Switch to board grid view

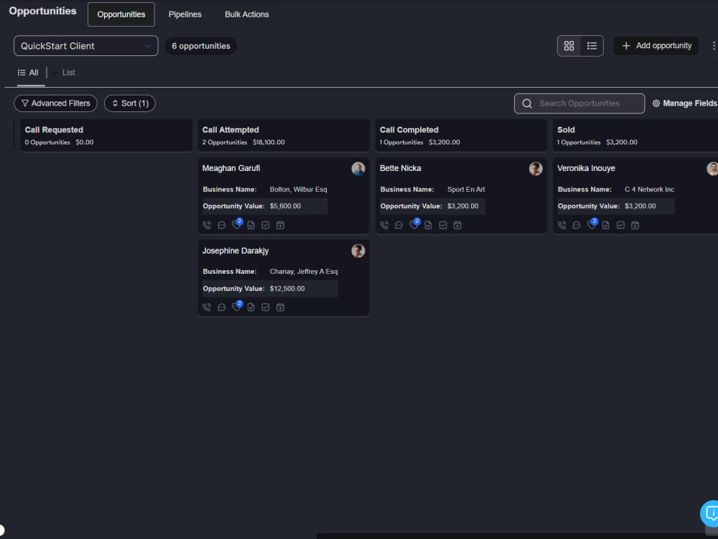coord(569,46)
